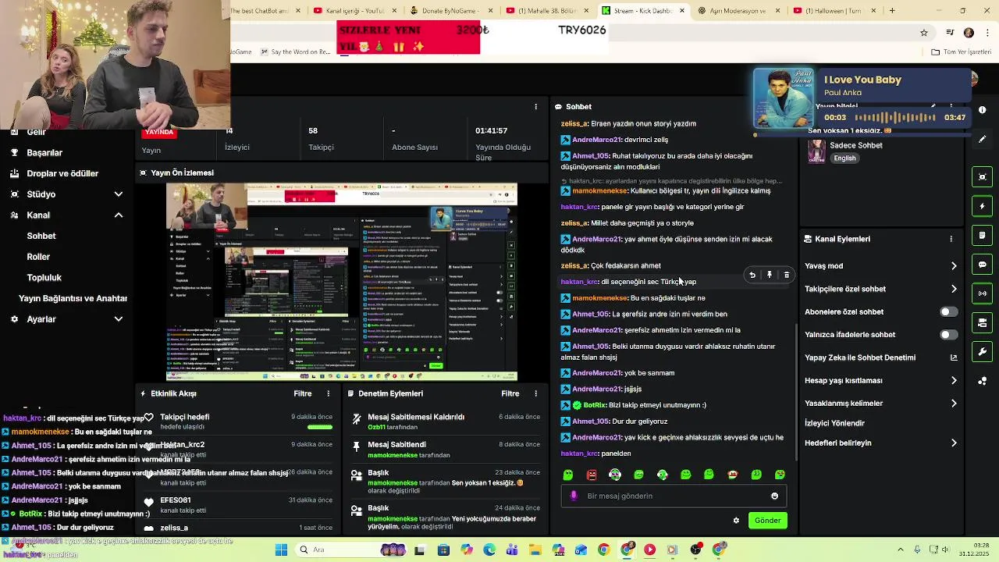Switch to Aşırı Moderasyon tab
The height and width of the screenshot is (562, 999).
coord(738,11)
